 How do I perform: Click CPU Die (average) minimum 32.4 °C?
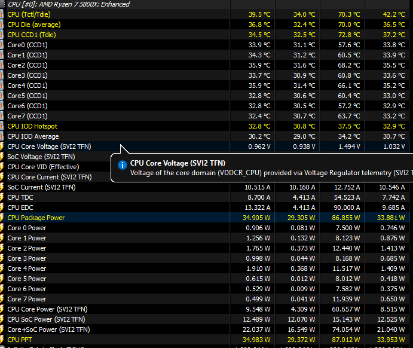(x=304, y=25)
